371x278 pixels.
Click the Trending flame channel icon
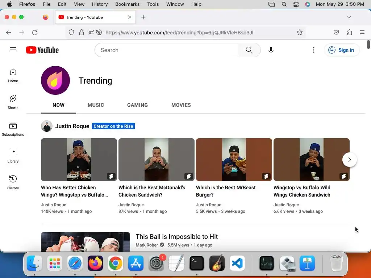tap(55, 80)
